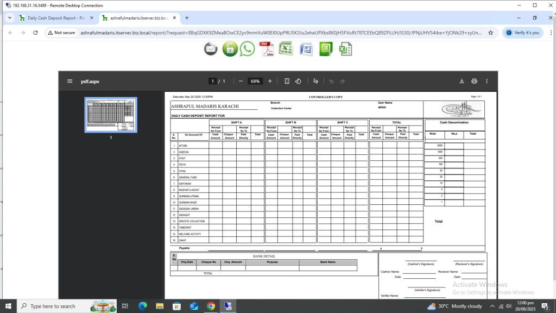Screen dimensions: 556x313
Task: Open the PDF viewer sidebar menu
Action: pyautogui.click(x=70, y=82)
